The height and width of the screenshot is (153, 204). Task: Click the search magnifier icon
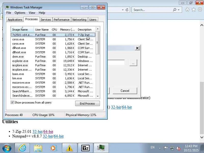175,10
